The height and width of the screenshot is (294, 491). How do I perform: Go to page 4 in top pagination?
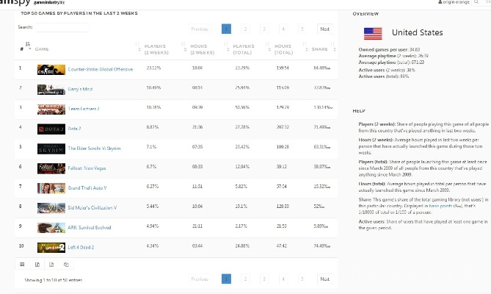click(x=283, y=29)
